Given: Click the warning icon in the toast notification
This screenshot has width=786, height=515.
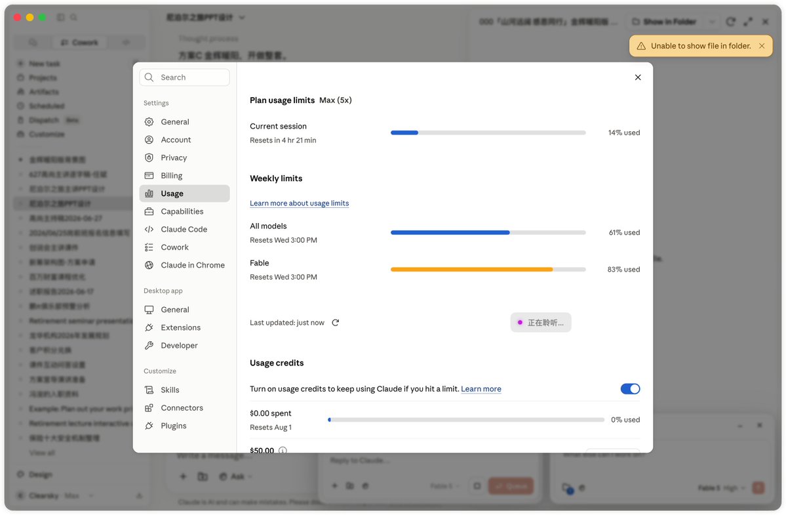Looking at the screenshot, I should click(640, 46).
